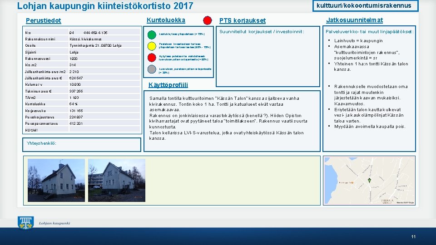Screen dimensions: 436x245
Task: Select the TA/m2 value 1 193
Action: [x=74, y=98]
